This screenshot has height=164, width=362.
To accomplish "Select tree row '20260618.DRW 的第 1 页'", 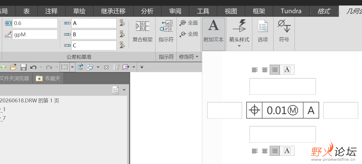I will pos(30,101).
